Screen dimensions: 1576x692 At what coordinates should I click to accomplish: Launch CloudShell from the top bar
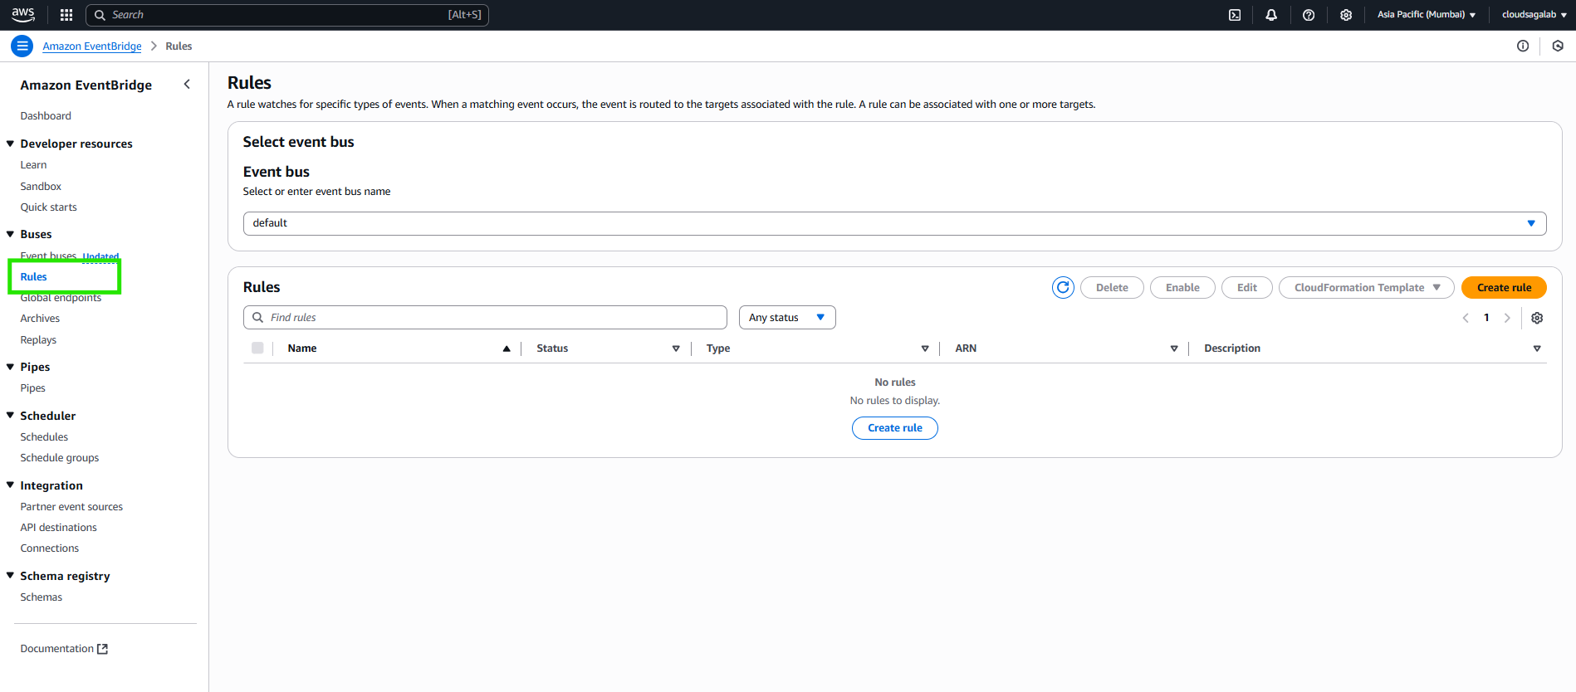pyautogui.click(x=1235, y=15)
